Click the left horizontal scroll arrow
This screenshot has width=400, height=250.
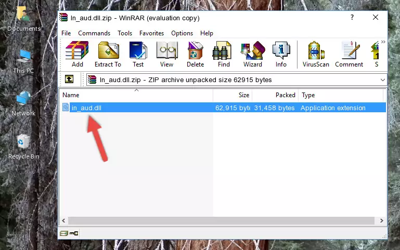click(x=64, y=220)
